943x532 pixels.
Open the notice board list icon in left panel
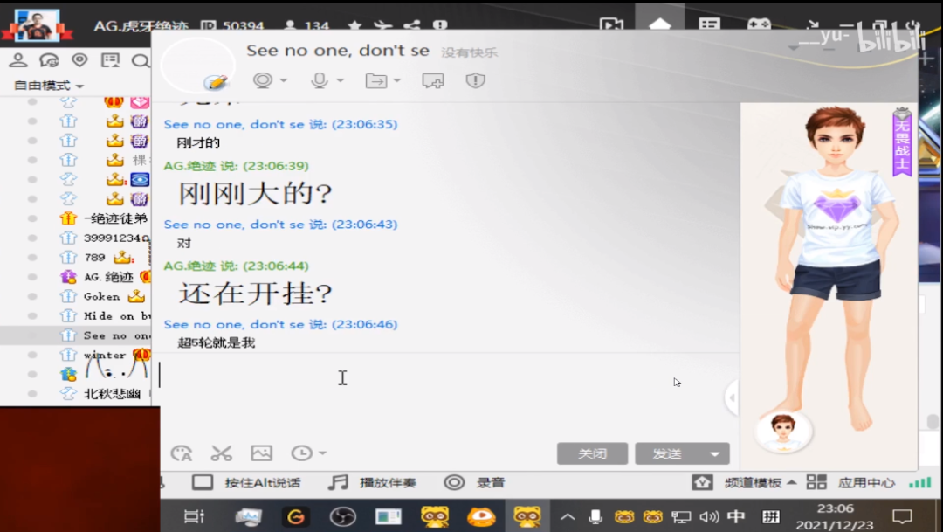coord(110,59)
